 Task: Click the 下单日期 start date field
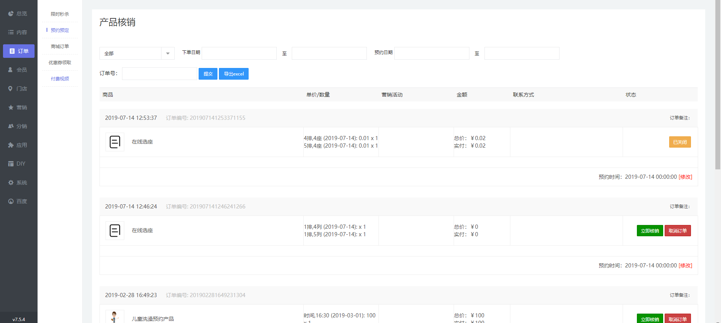pos(239,53)
